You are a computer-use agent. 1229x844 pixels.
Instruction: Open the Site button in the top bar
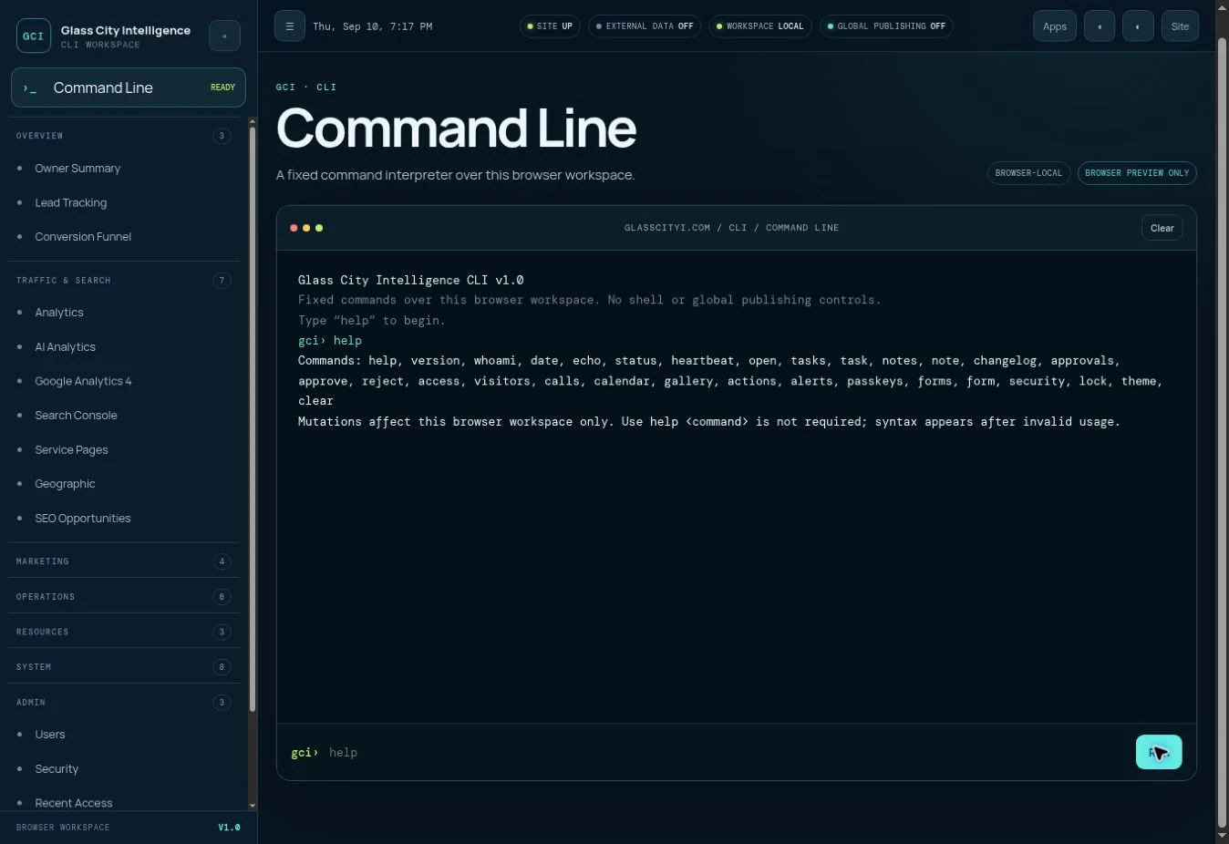(x=1180, y=26)
